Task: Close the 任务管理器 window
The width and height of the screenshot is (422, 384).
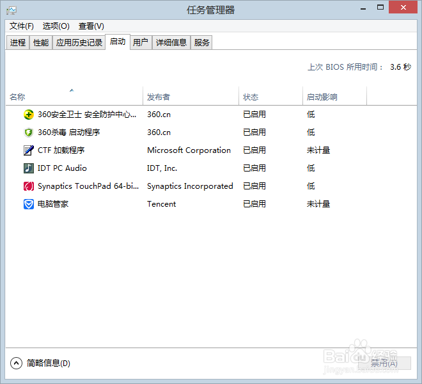Action: pyautogui.click(x=403, y=7)
